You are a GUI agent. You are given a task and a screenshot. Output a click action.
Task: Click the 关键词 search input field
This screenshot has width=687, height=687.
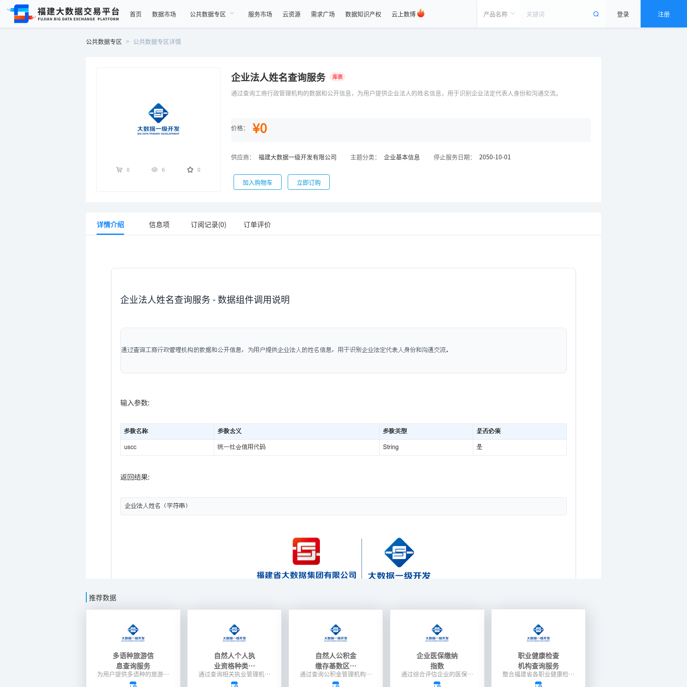(x=556, y=14)
